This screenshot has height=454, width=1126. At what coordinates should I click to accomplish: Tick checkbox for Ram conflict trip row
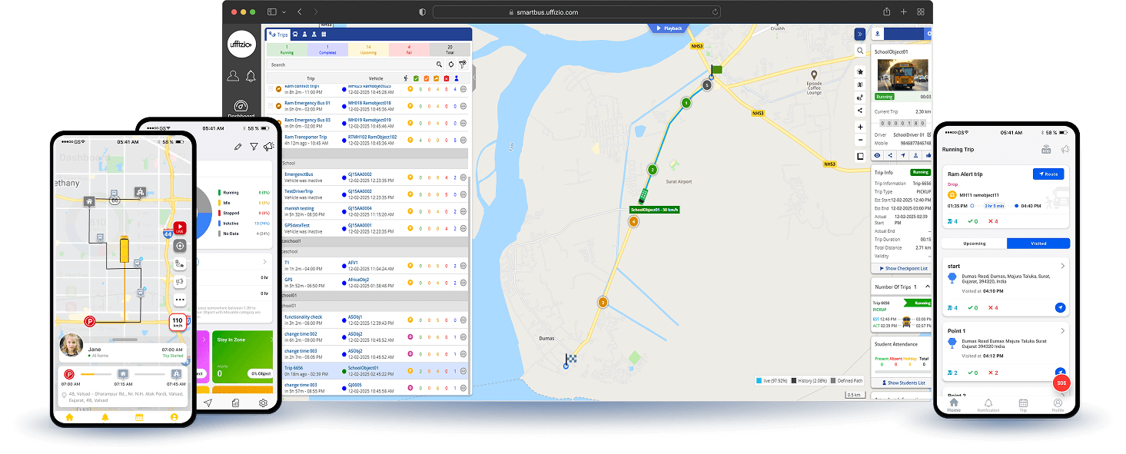click(x=270, y=89)
